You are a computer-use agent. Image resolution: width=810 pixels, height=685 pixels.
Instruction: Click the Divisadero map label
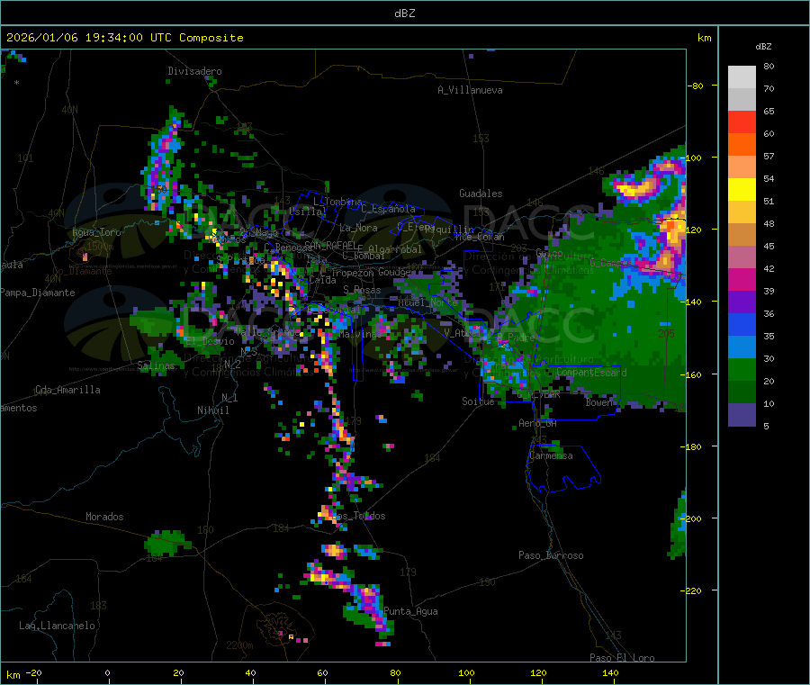point(194,71)
